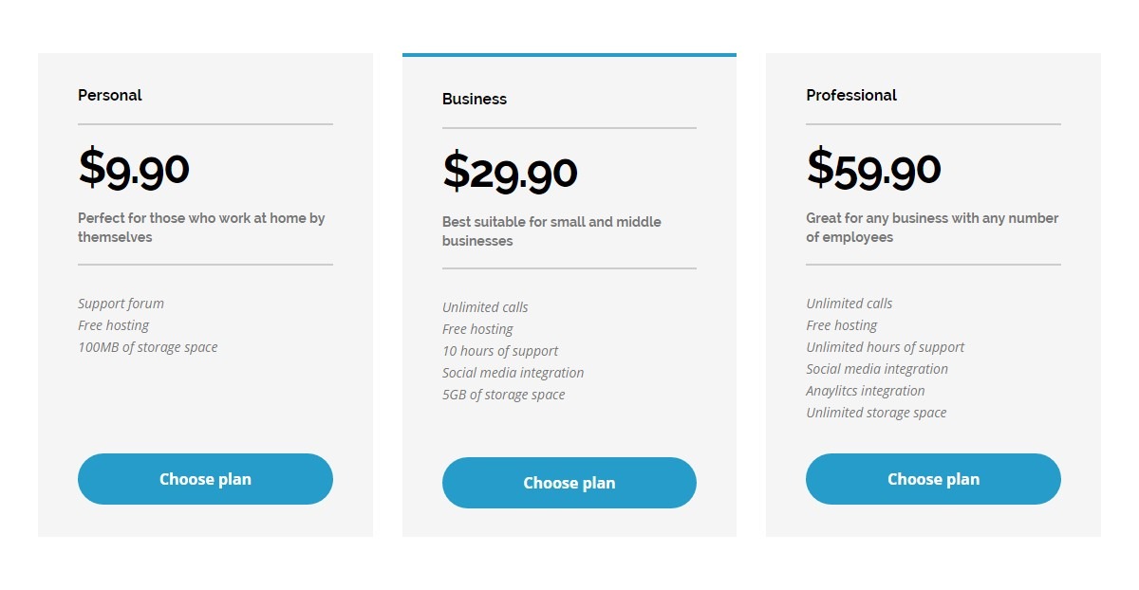Click '5GB of storage space' feature
Screen dimensions: 1139x590
pyautogui.click(x=503, y=395)
